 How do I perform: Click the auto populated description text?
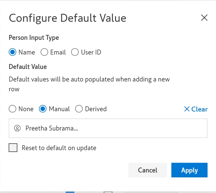[89, 79]
